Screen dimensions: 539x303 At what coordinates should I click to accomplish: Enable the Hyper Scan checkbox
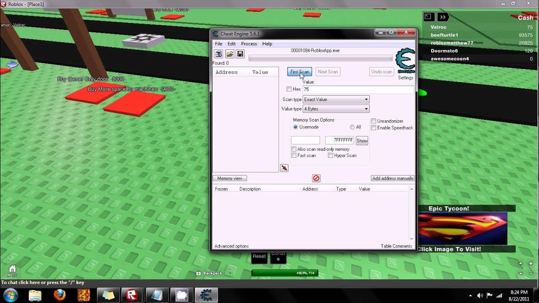[331, 156]
